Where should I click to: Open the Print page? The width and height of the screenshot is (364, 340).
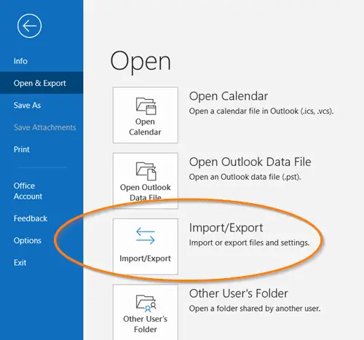[22, 149]
